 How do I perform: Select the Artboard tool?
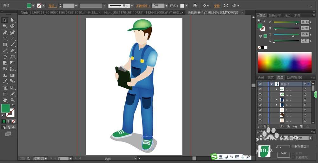click(5, 94)
